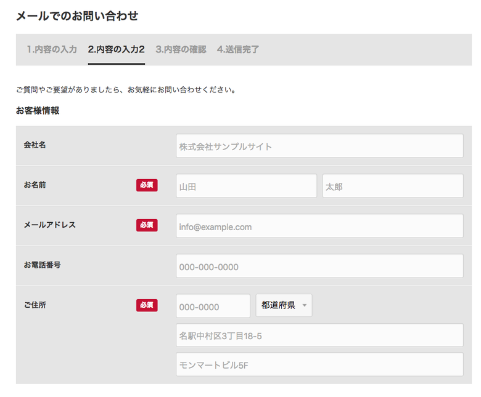
Task: Click the building name field モンマートビル5F
Action: click(x=319, y=364)
